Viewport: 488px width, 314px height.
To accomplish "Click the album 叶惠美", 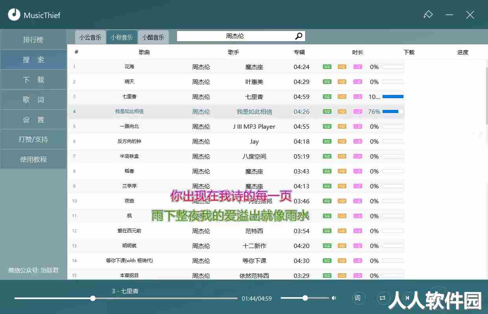I will 254,82.
